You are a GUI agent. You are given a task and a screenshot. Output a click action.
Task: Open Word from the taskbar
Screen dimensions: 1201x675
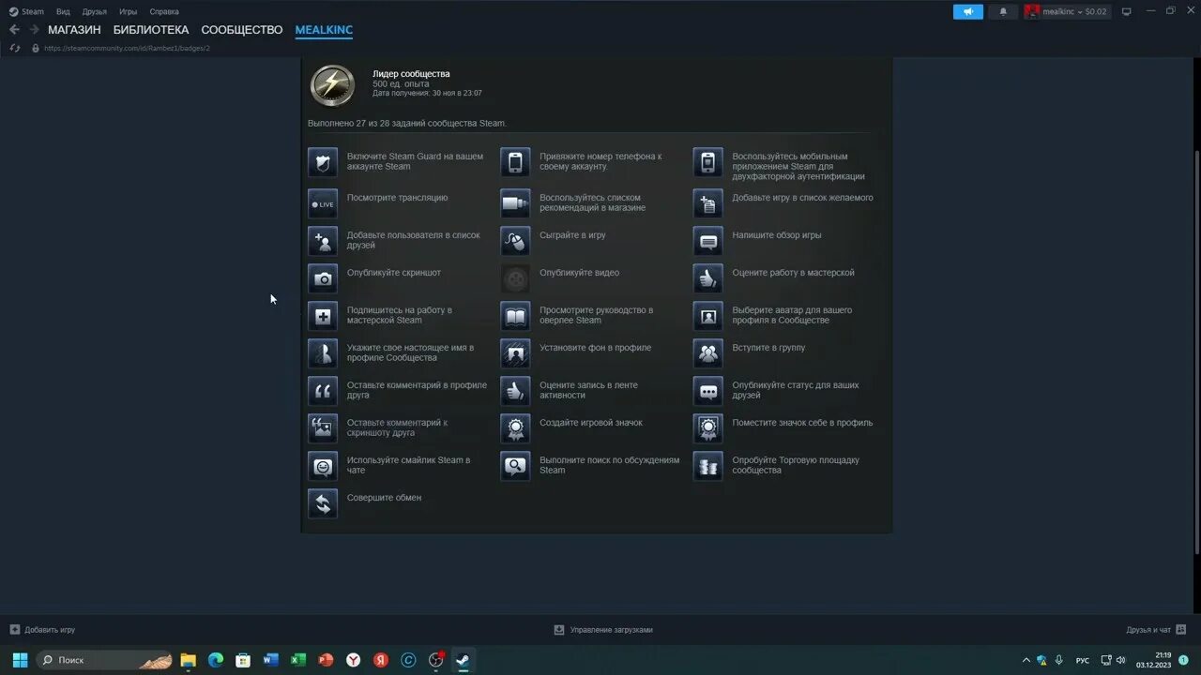coord(270,660)
